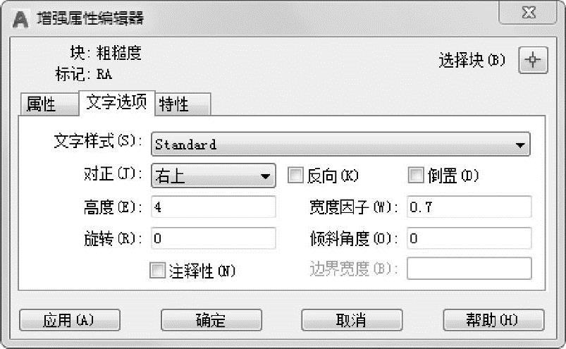The width and height of the screenshot is (566, 349).
Task: Click the 边界宽度 boundary width field
Action: click(x=468, y=269)
